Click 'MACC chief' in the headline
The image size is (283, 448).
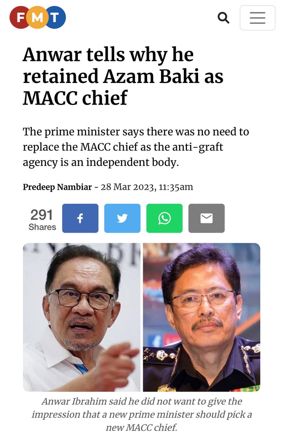coord(75,98)
